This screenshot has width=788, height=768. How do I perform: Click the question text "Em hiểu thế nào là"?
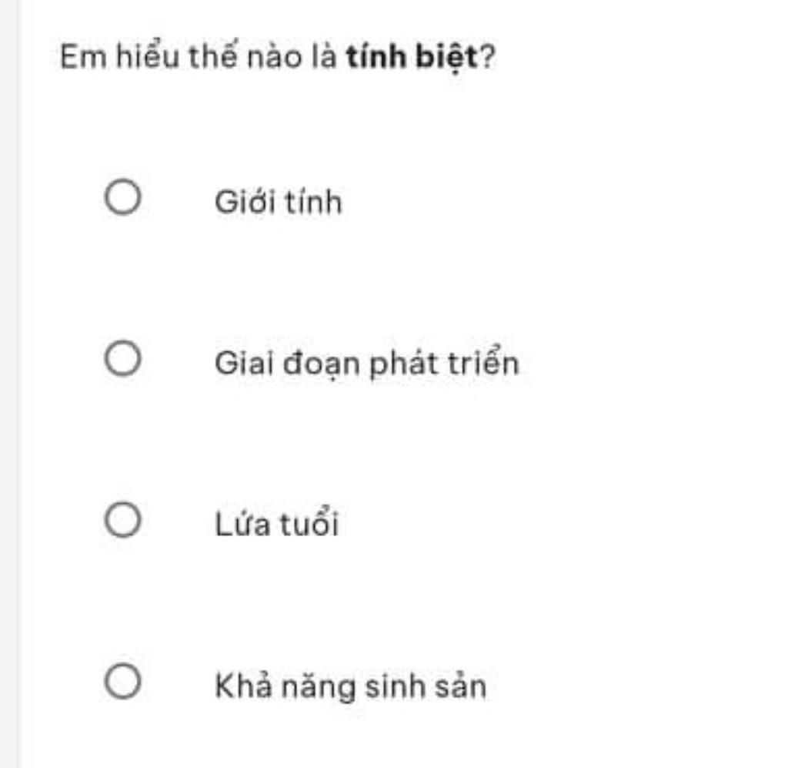tap(198, 55)
